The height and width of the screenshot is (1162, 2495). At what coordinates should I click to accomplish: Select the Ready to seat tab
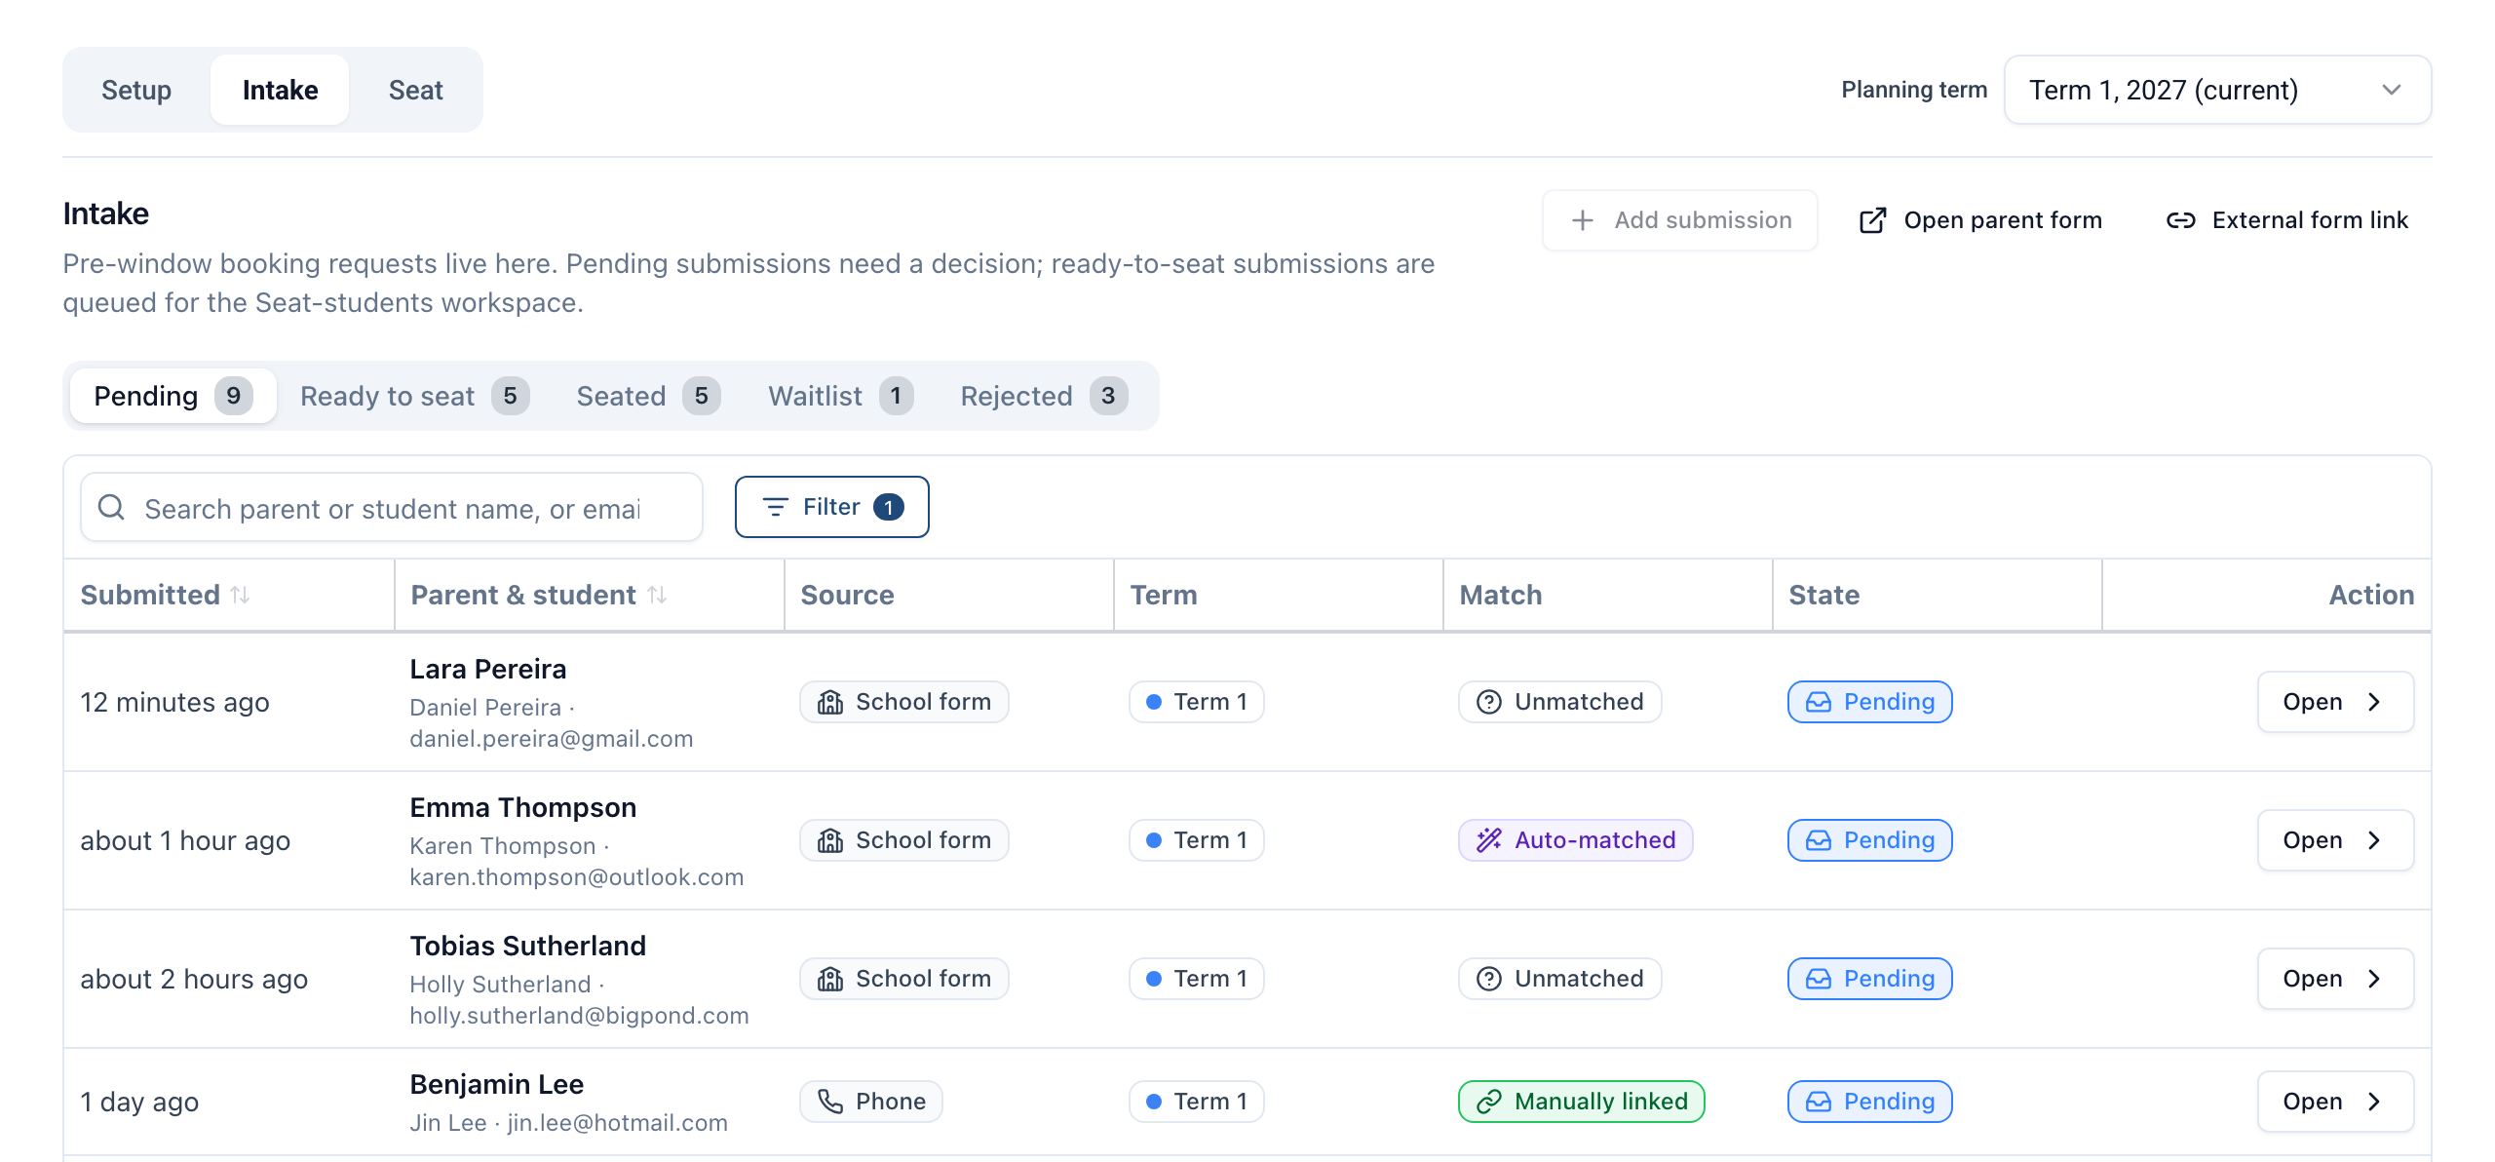tap(414, 396)
